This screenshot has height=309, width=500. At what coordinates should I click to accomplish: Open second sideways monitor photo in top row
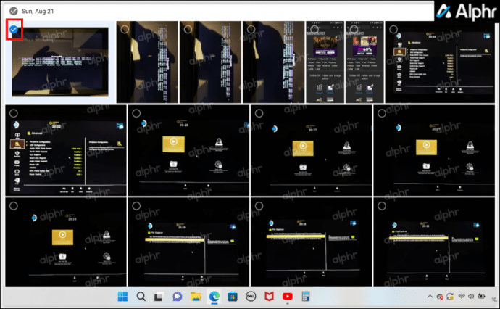(x=147, y=62)
